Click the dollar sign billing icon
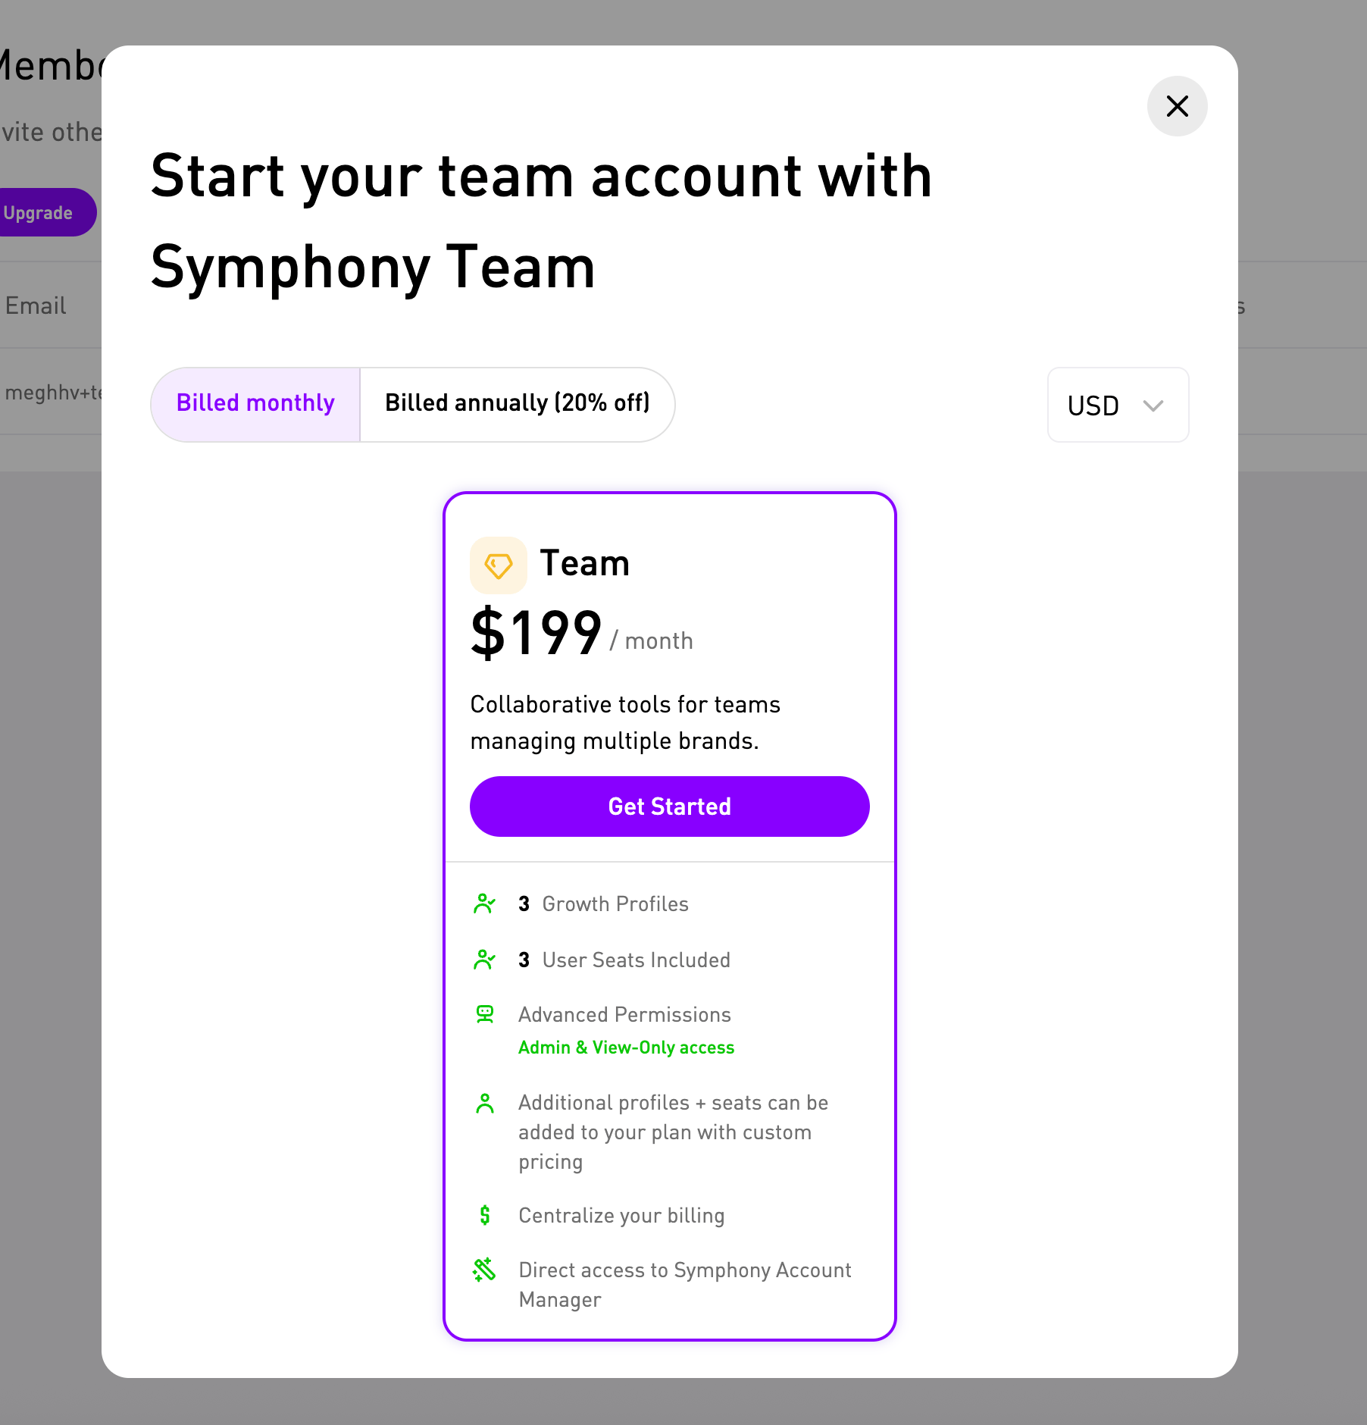This screenshot has width=1367, height=1425. [485, 1215]
